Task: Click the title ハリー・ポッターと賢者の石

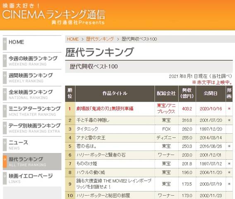Action: [x=101, y=155]
